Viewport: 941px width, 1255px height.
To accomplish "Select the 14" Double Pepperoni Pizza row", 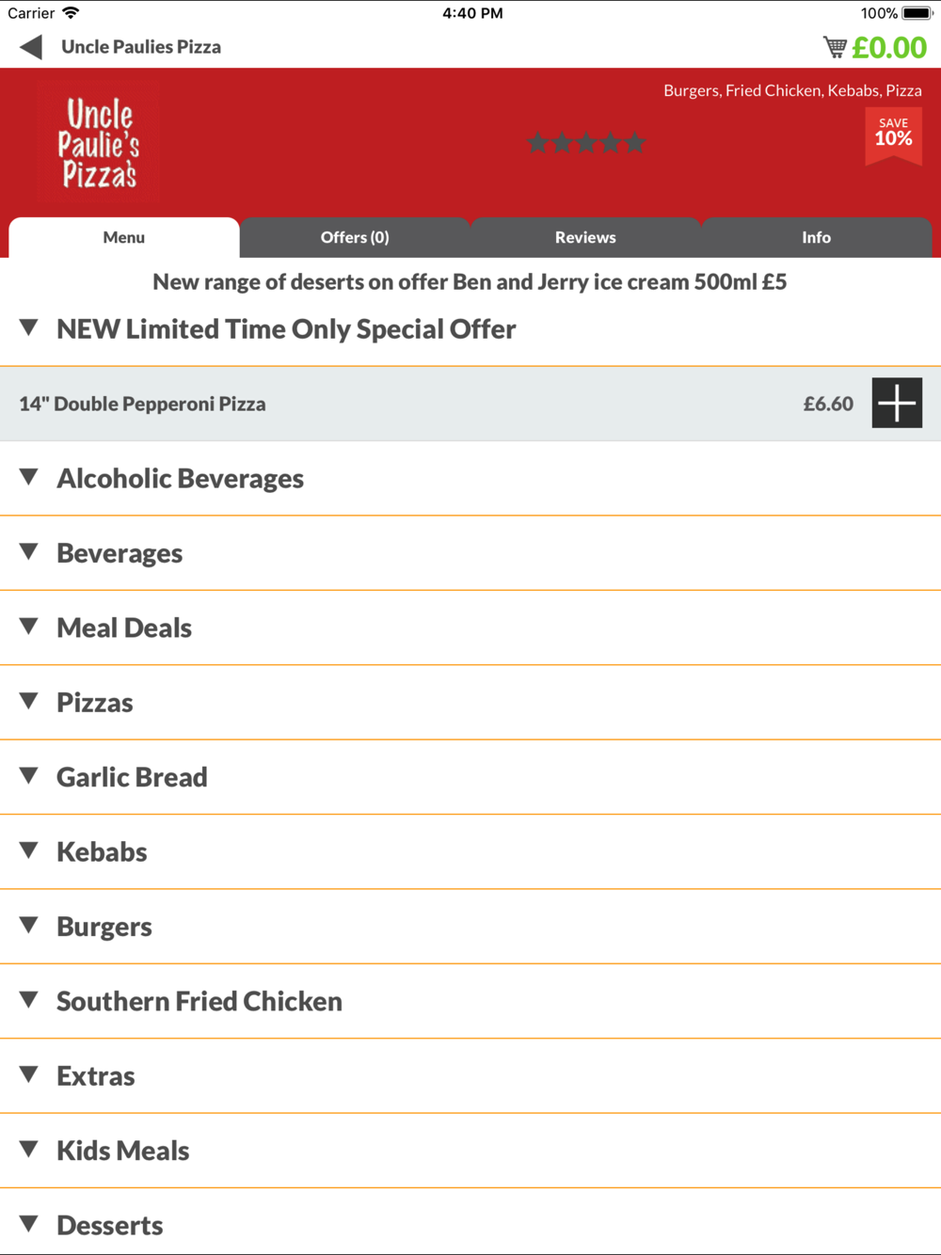I will pos(470,404).
